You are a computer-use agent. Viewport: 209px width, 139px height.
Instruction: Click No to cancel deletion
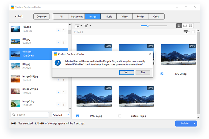(143, 73)
